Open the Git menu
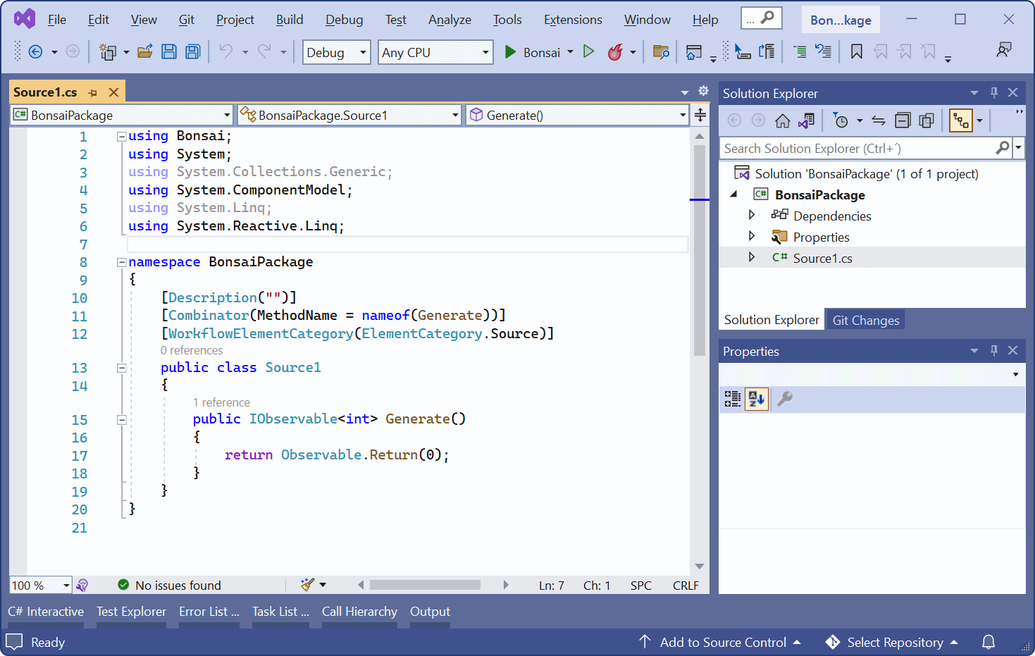 187,20
